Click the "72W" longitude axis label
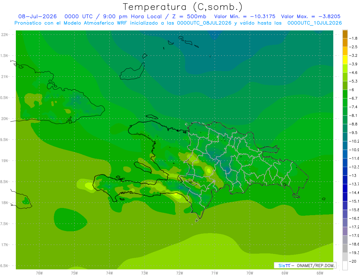 tap(180, 273)
